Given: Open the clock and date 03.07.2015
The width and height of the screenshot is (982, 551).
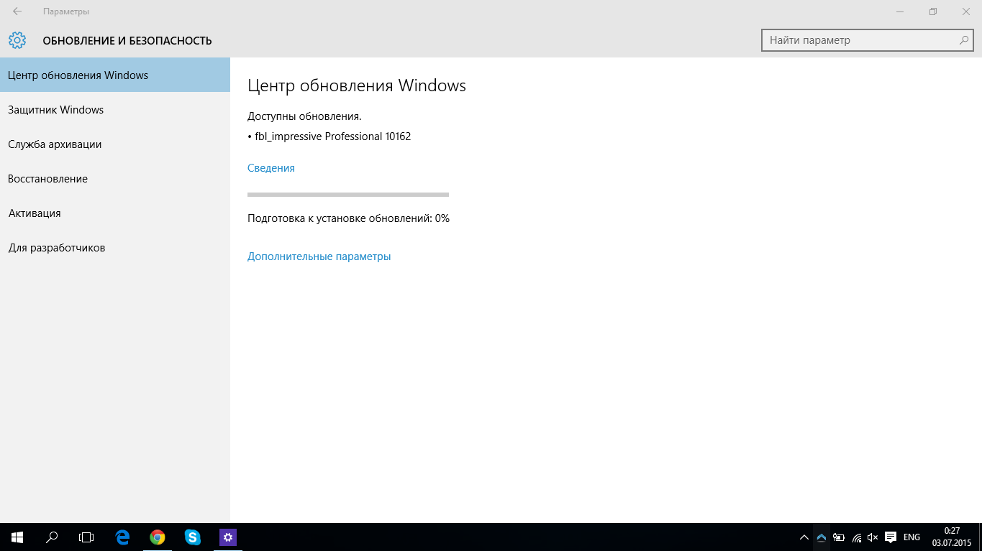Looking at the screenshot, I should click(x=952, y=537).
